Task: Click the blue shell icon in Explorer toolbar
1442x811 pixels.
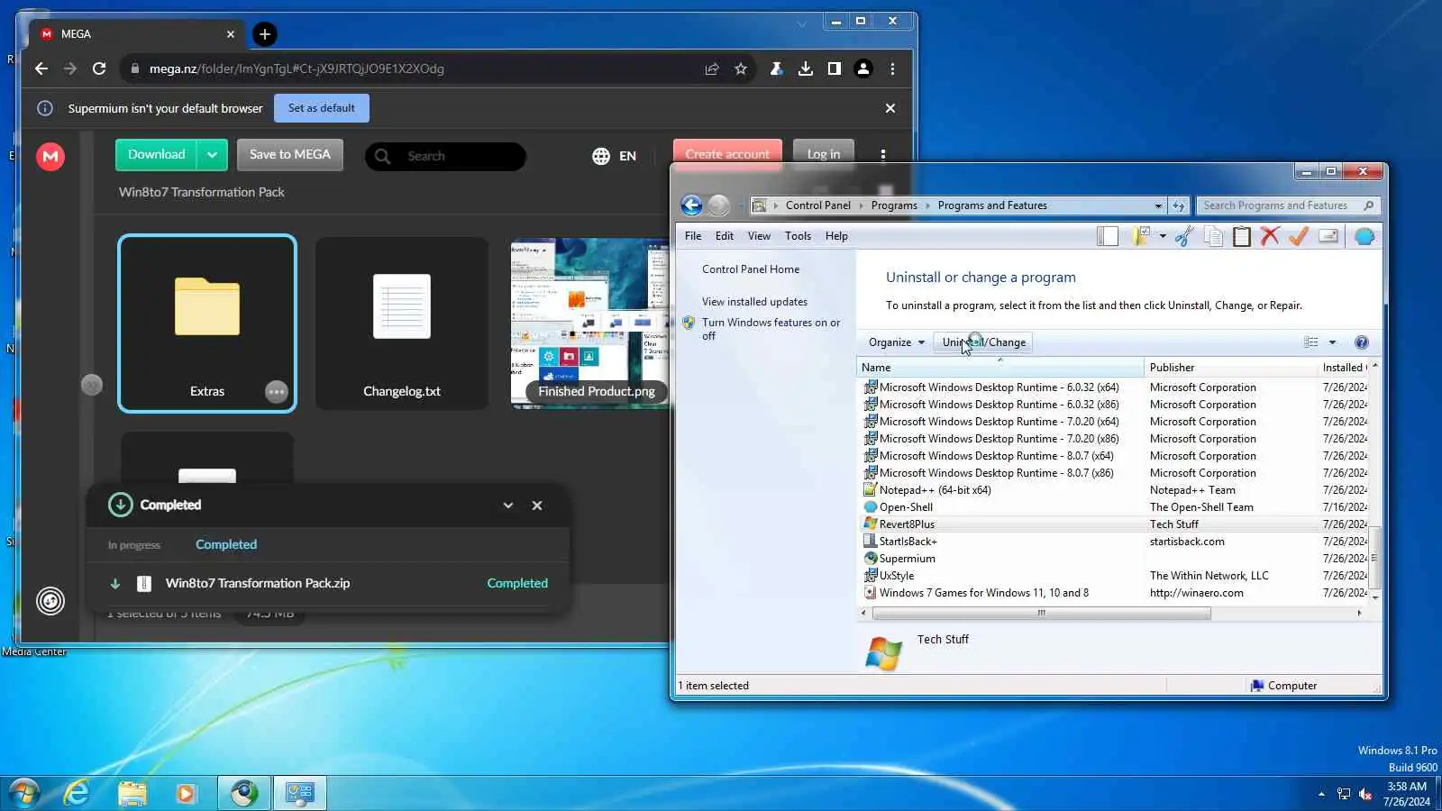Action: pos(1364,236)
